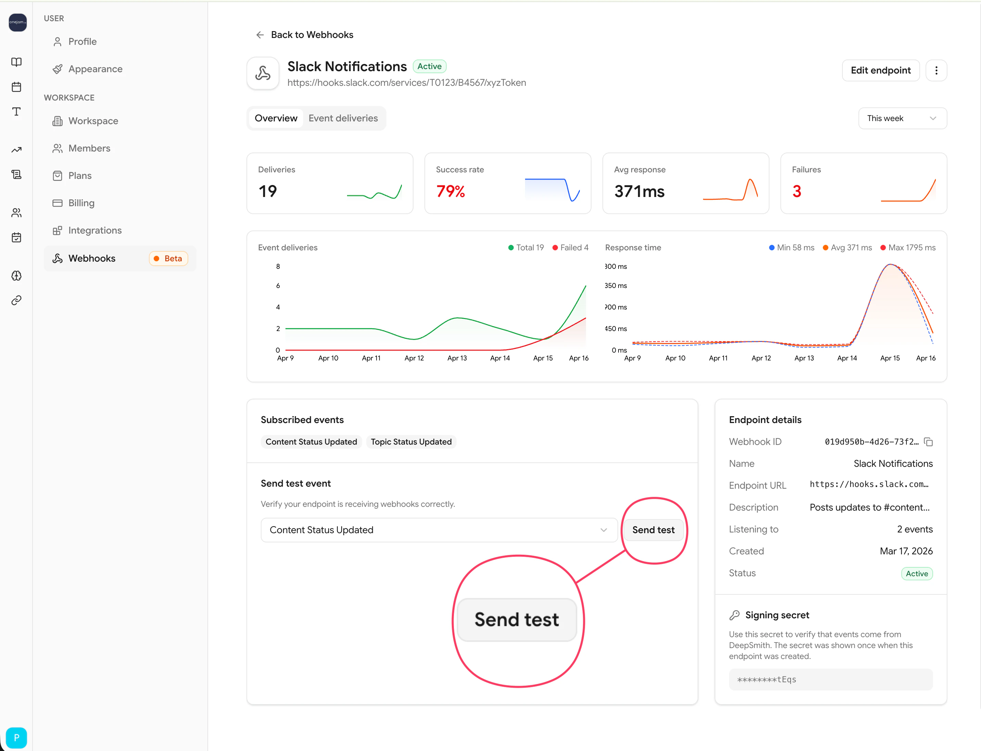981x751 pixels.
Task: Click the back arrow to Webhooks
Action: [x=260, y=35]
